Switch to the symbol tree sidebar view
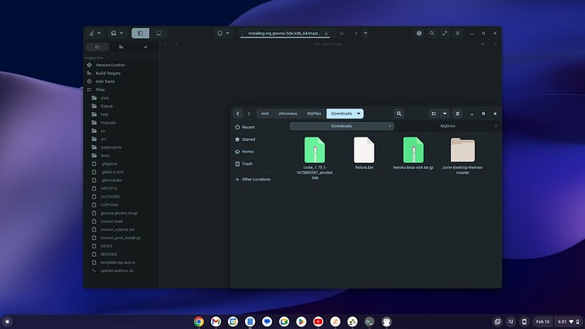Screen dimensions: 585x329 click(x=121, y=47)
